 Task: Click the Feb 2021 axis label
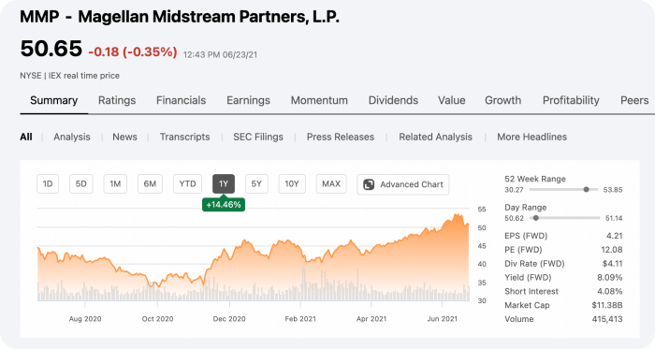pyautogui.click(x=300, y=319)
